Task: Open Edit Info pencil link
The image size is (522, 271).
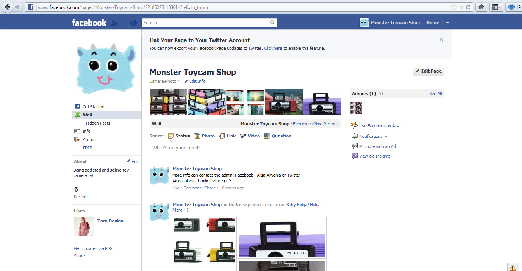Action: point(195,81)
